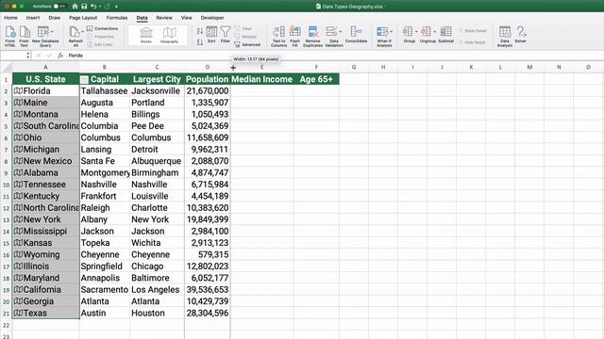604x339 pixels.
Task: Click the Consolidate icon
Action: tap(356, 35)
